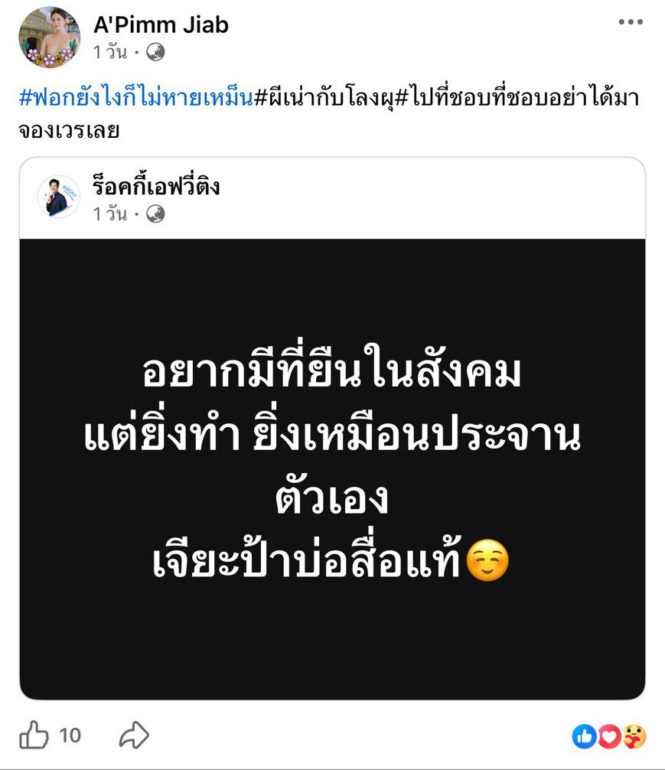The image size is (665, 770).
Task: Click the 1 วัน timestamp of main post
Action: pyautogui.click(x=110, y=52)
